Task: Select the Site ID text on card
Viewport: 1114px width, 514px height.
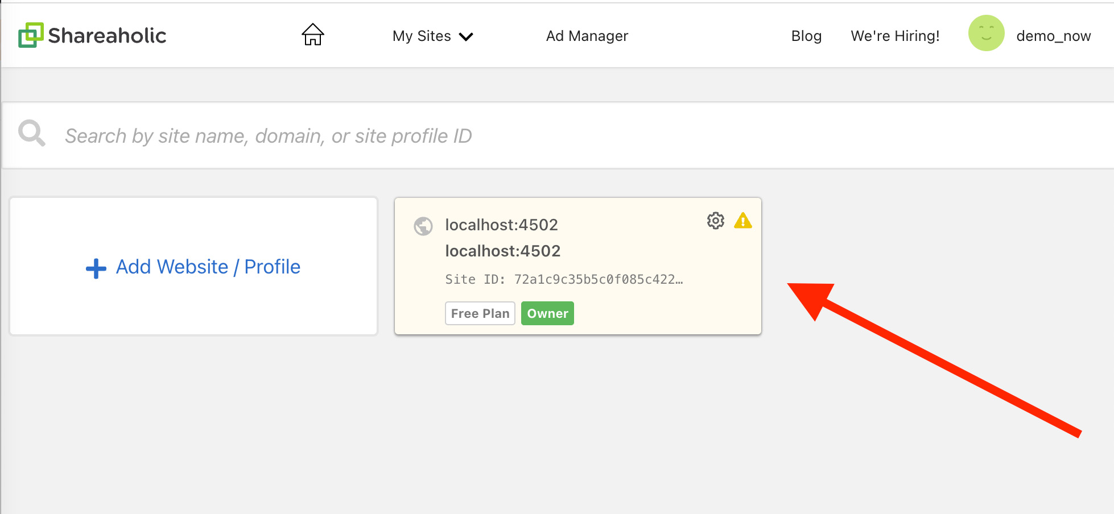Action: (x=564, y=279)
